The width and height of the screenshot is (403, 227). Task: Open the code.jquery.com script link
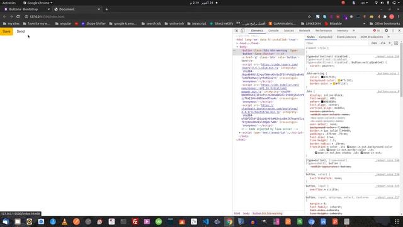270,66
